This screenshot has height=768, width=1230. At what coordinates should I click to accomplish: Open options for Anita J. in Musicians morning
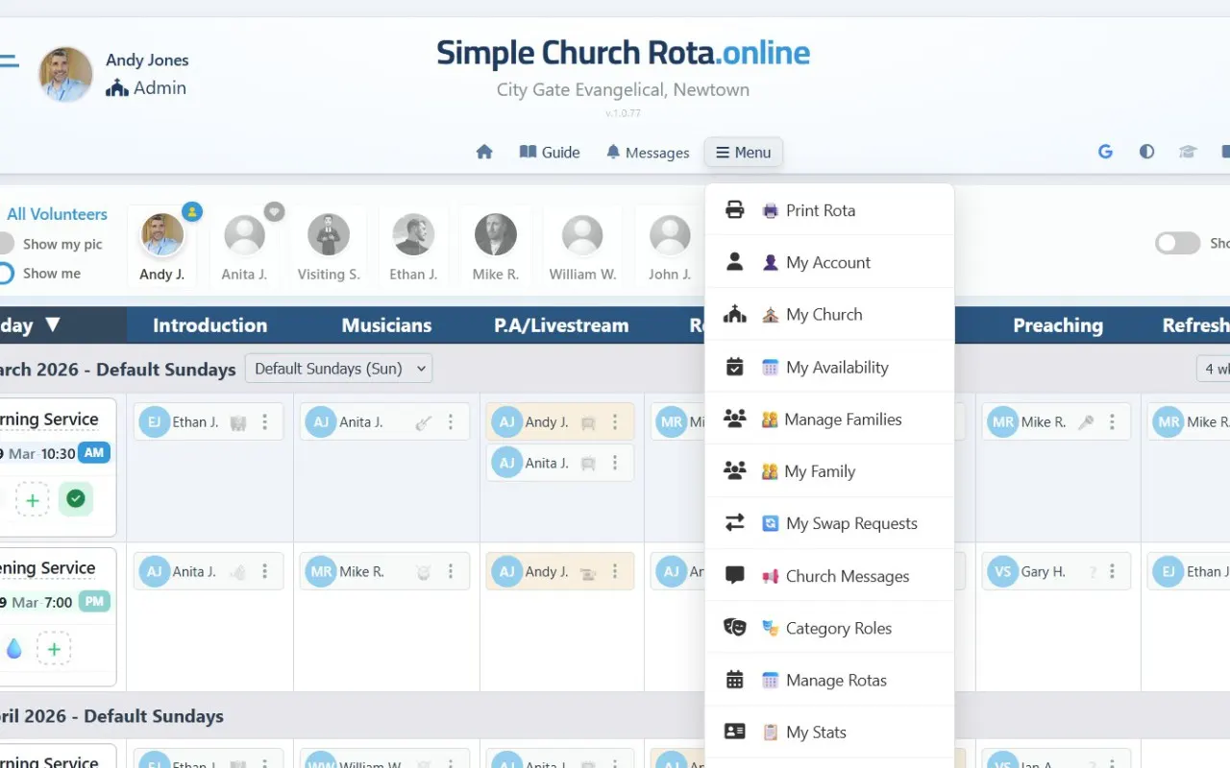[x=451, y=422]
